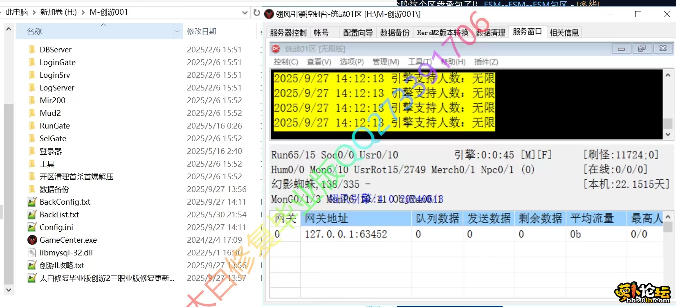
Task: Minimize the inner 统战01区 child window
Action: click(621, 49)
